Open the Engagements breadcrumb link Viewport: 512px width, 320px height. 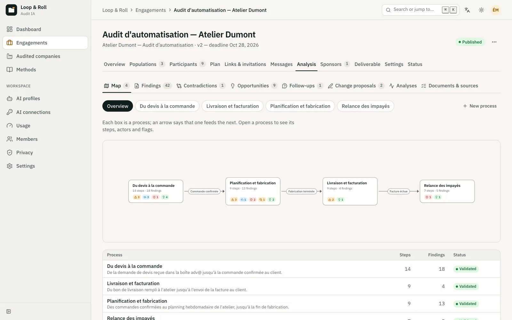click(x=151, y=10)
